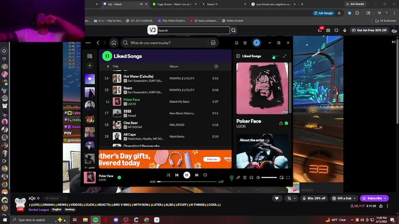
Task: Copy song link share icon in Now Playing
Action: 281,123
